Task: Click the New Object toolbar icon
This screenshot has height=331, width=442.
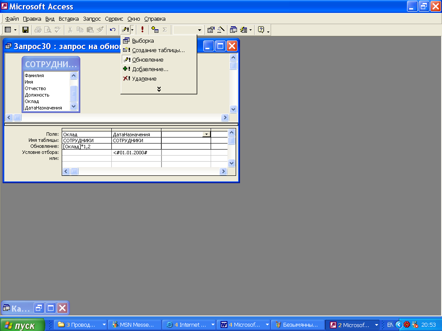Action: click(243, 30)
